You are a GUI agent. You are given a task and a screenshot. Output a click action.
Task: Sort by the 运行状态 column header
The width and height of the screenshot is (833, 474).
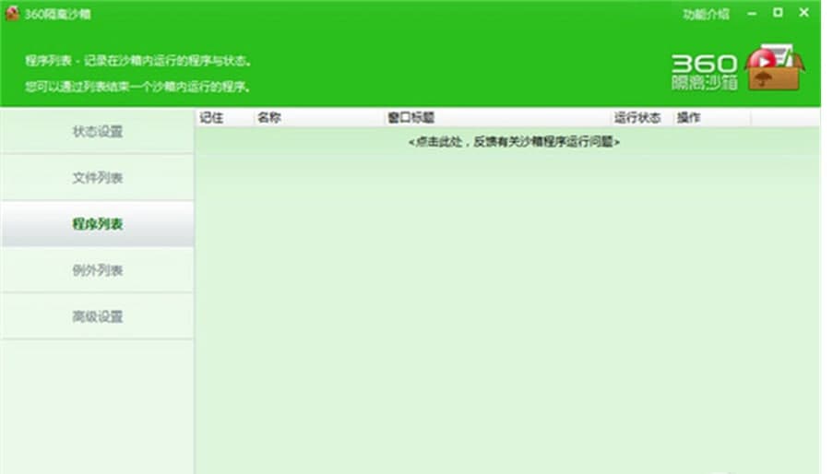[x=642, y=117]
